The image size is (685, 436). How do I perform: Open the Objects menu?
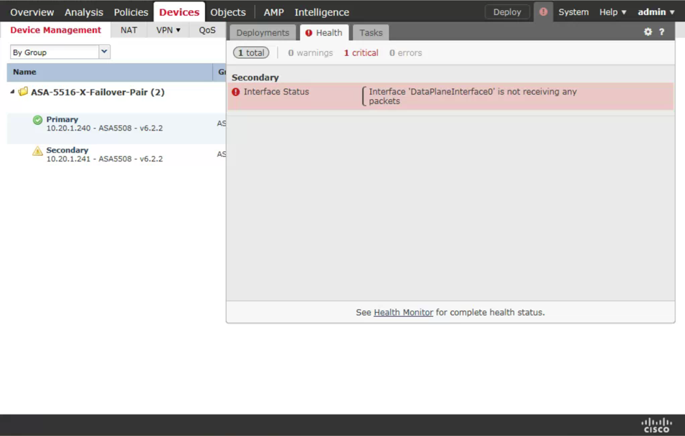click(x=228, y=12)
